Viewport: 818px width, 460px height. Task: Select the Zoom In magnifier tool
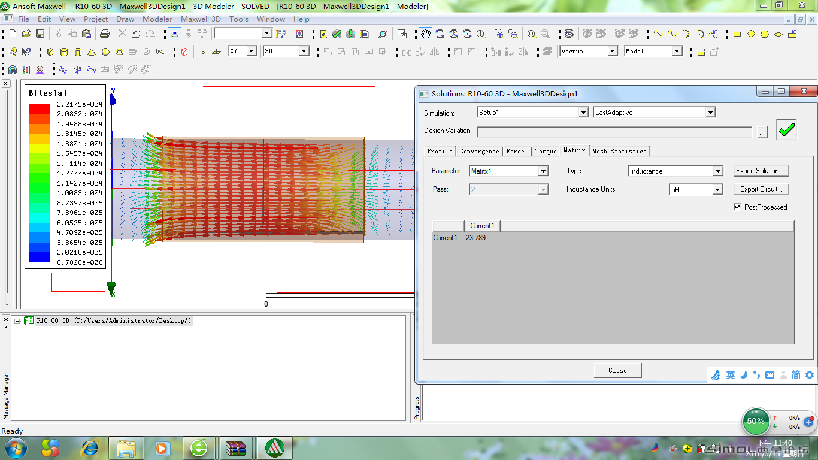[x=499, y=34]
